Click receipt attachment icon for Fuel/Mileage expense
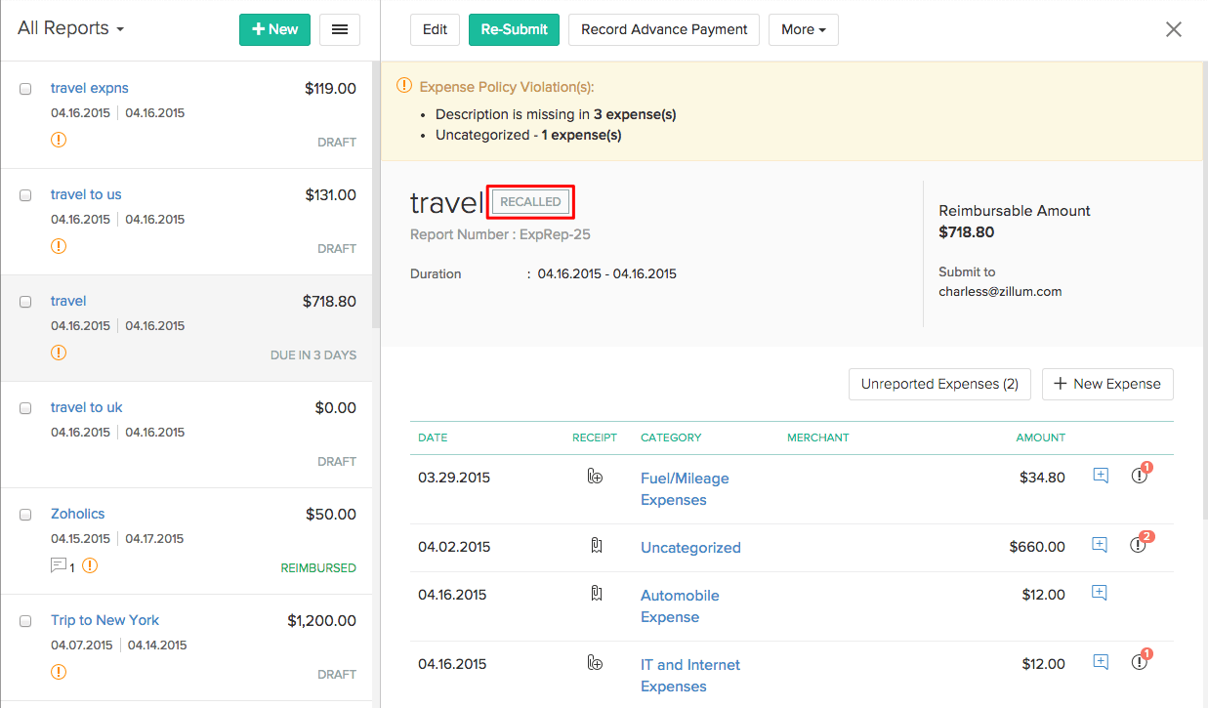This screenshot has height=708, width=1208. point(595,477)
